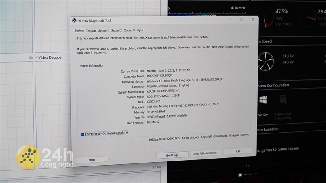Open the Sound 3 tab
Screen dimensions: 326x183
point(129,30)
